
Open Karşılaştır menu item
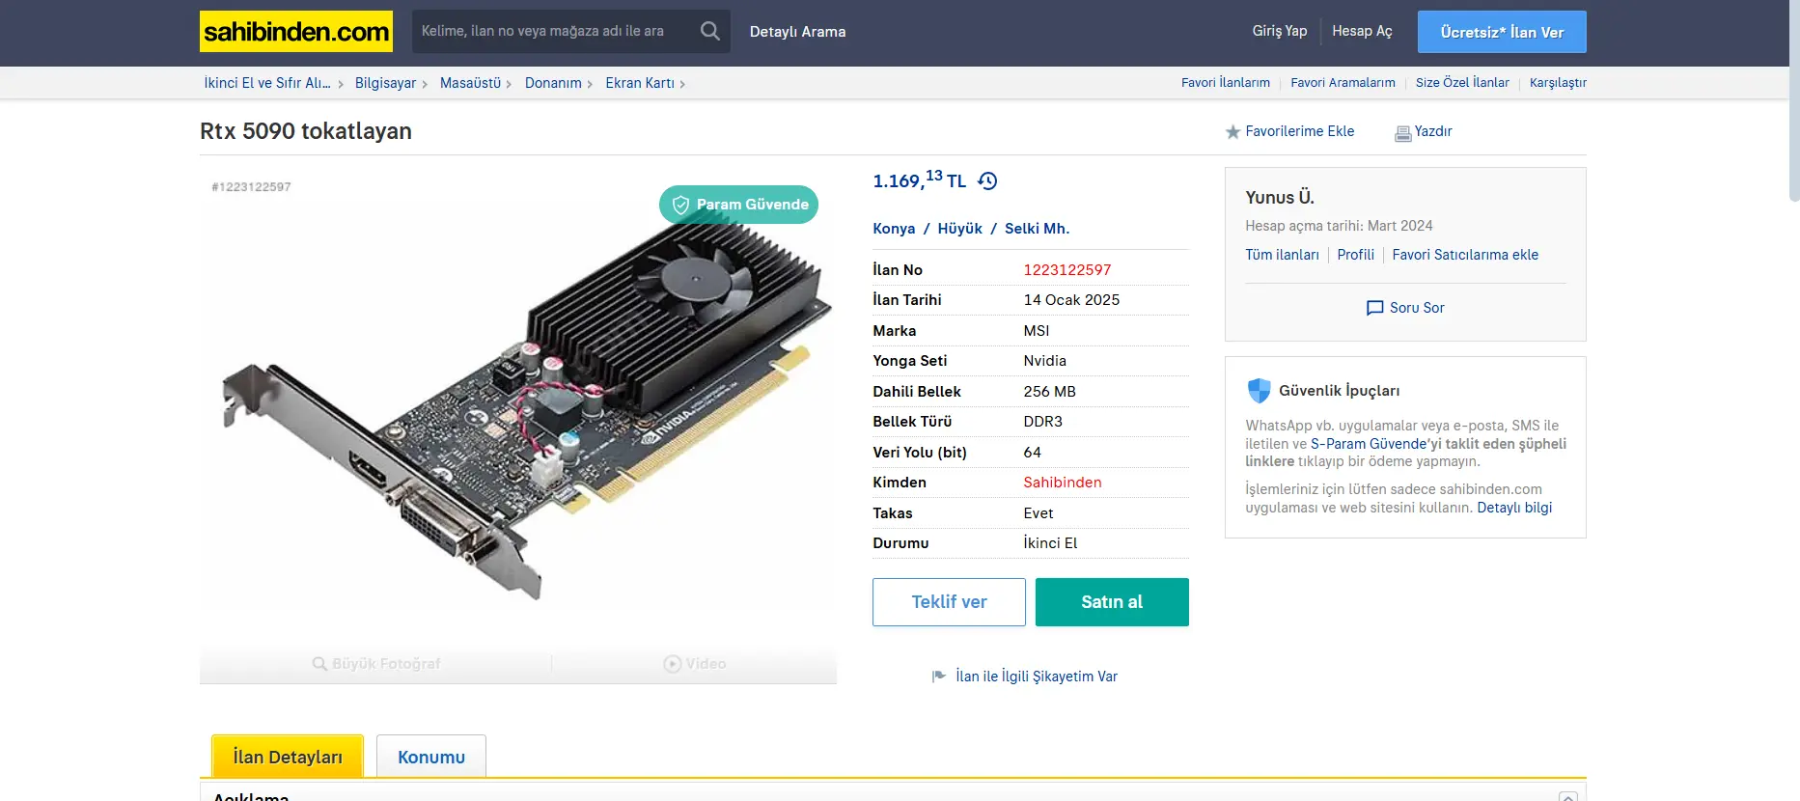click(1558, 83)
